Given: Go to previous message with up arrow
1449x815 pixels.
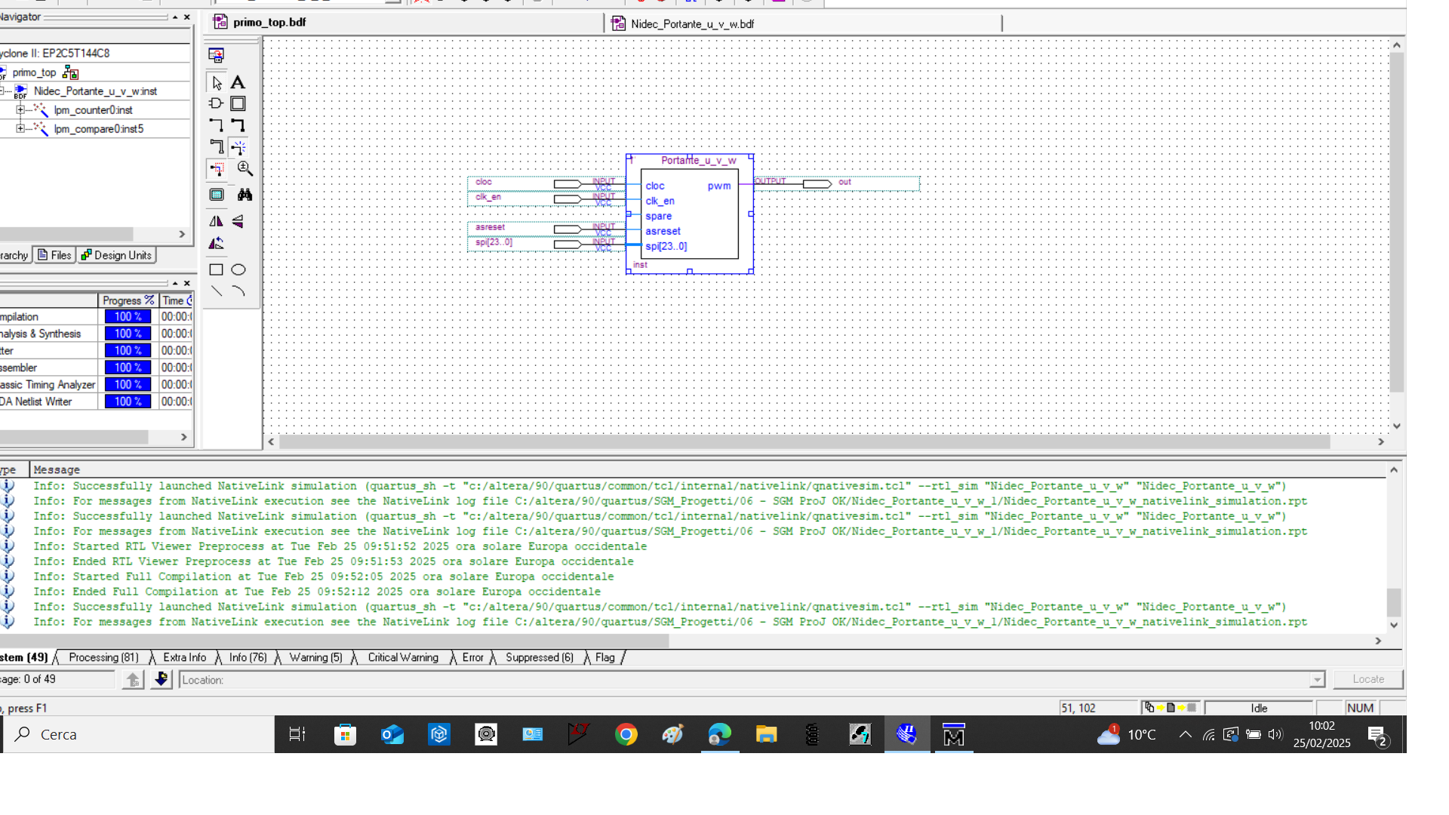Looking at the screenshot, I should click(x=134, y=680).
